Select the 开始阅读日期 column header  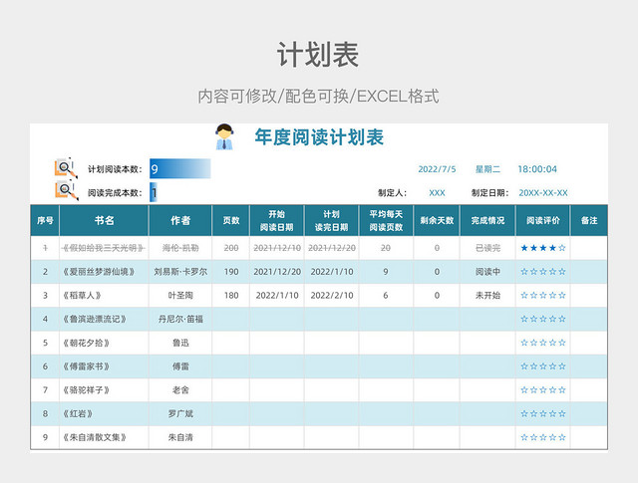[x=277, y=220]
